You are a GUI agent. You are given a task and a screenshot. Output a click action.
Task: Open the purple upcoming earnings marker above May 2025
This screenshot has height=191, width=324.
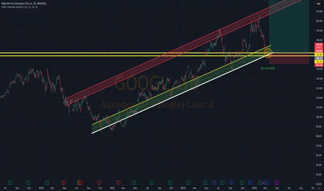[x=277, y=183]
